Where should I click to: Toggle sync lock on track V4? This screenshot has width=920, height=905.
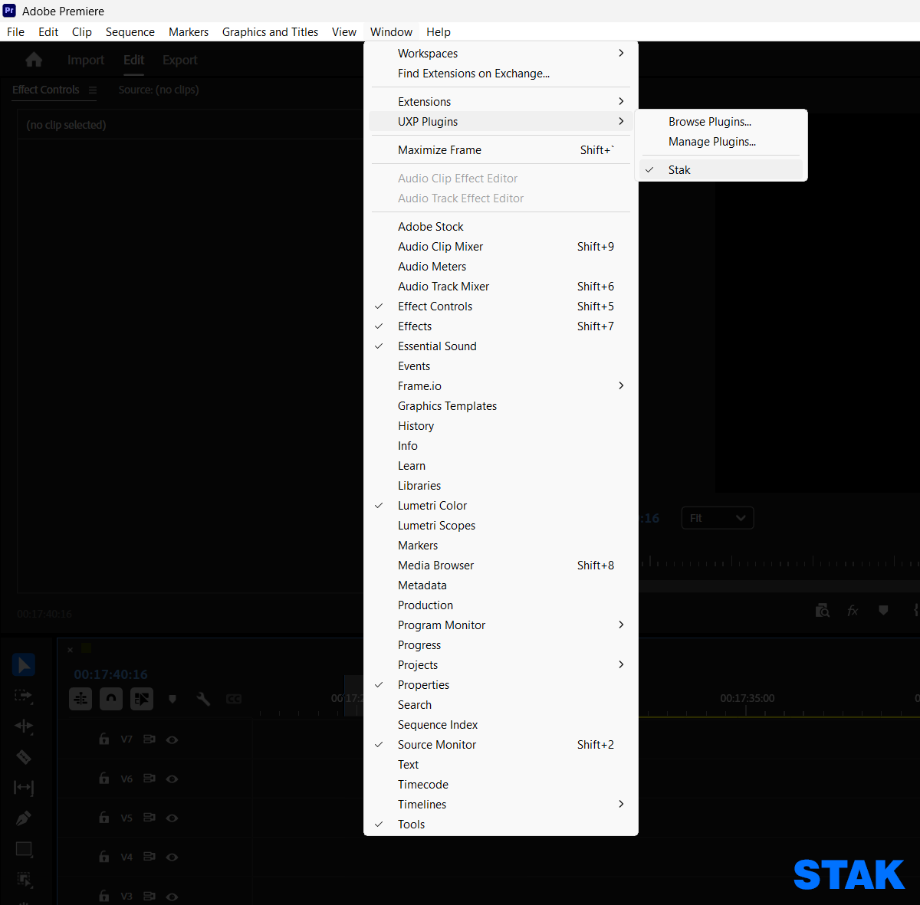pyautogui.click(x=149, y=857)
